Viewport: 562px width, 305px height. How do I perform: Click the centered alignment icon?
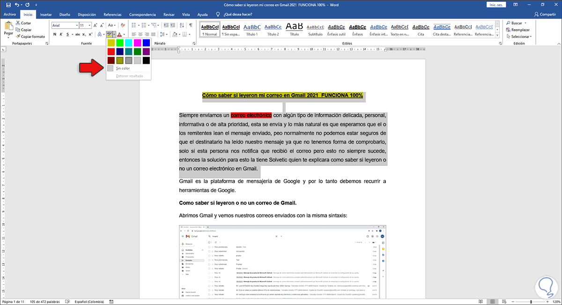[x=140, y=34]
